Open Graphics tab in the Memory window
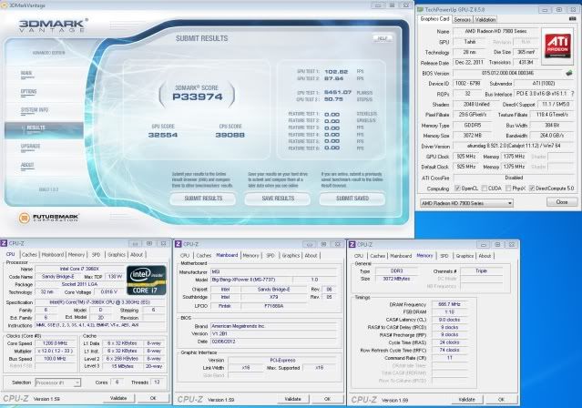The width and height of the screenshot is (582, 408). (465, 256)
